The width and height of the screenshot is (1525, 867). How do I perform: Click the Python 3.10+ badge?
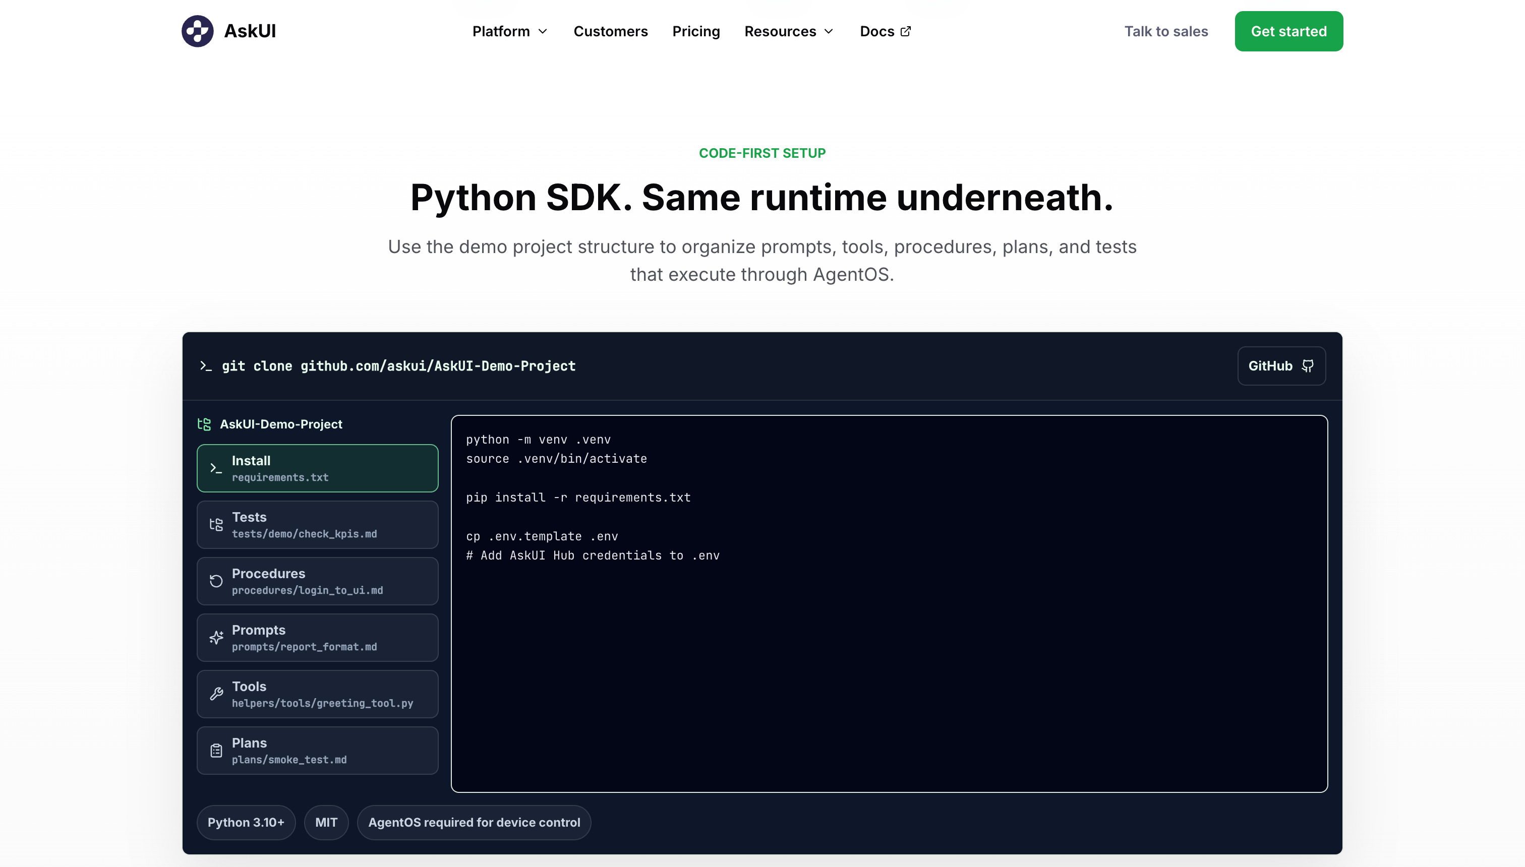coord(246,822)
